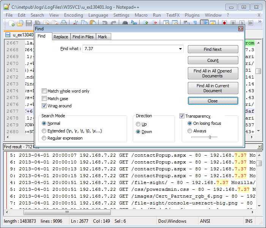Click the red Record Macro icon
This screenshot has height=228, width=266.
pos(224,23)
